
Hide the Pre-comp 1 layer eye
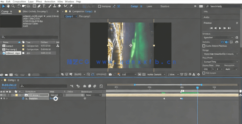[1, 95]
